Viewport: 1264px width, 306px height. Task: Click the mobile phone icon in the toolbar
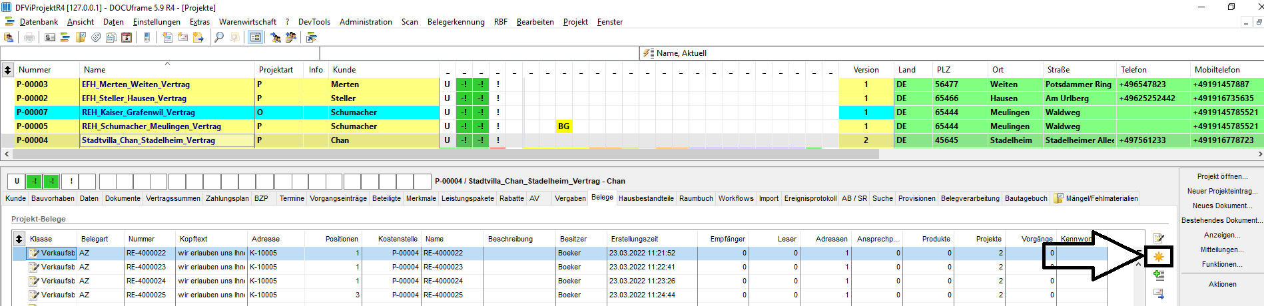tap(147, 37)
